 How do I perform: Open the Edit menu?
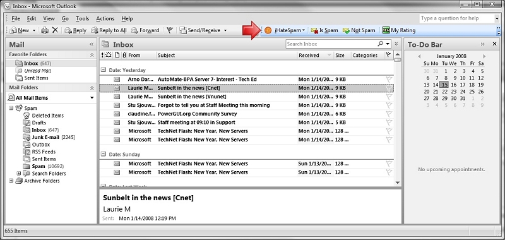(x=32, y=19)
